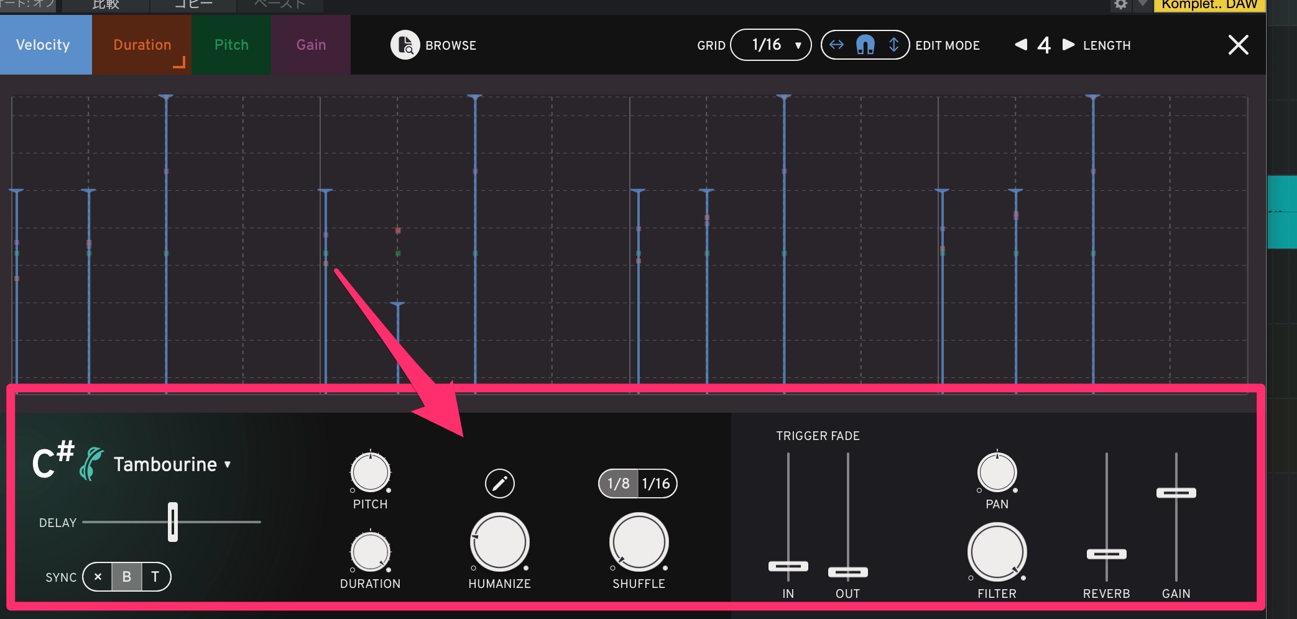Image resolution: width=1297 pixels, height=619 pixels.
Task: Open the GRID 1/16 dropdown
Action: (771, 45)
